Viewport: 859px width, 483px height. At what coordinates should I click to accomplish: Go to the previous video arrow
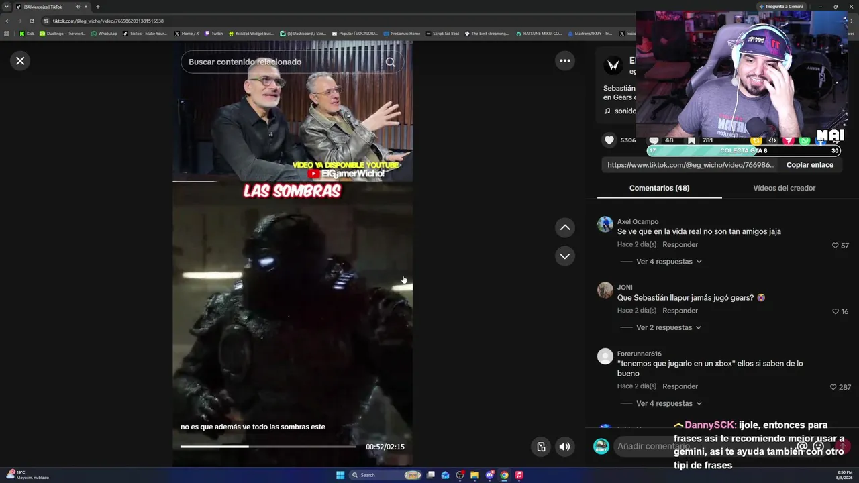point(565,228)
